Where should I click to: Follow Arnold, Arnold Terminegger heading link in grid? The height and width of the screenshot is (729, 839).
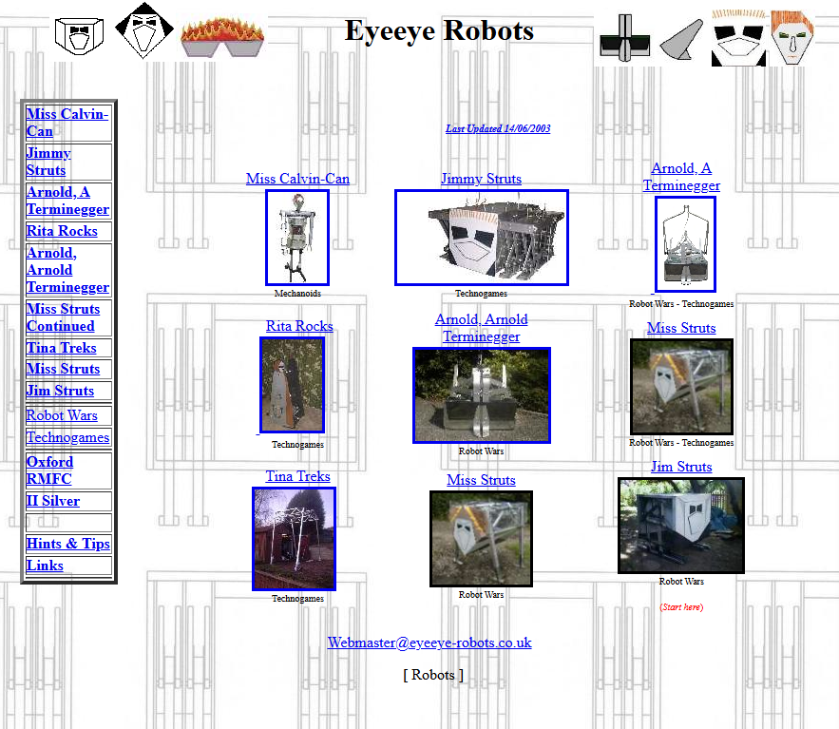point(481,328)
